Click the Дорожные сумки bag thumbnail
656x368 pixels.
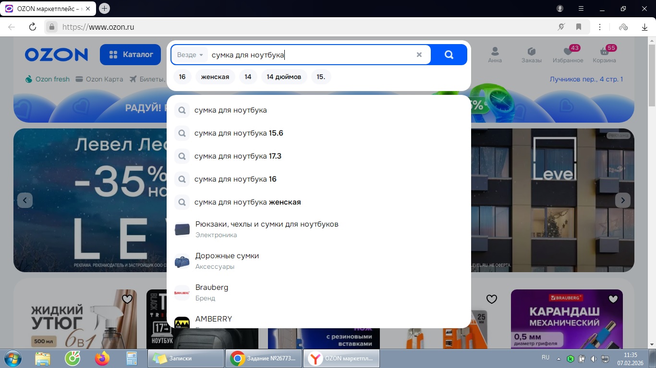(x=182, y=261)
